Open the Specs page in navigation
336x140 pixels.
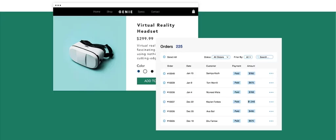pos(141,12)
